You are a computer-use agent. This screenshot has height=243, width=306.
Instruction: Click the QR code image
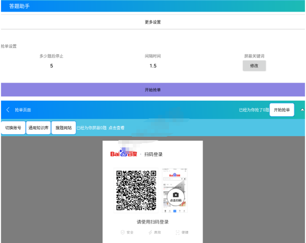click(136, 191)
